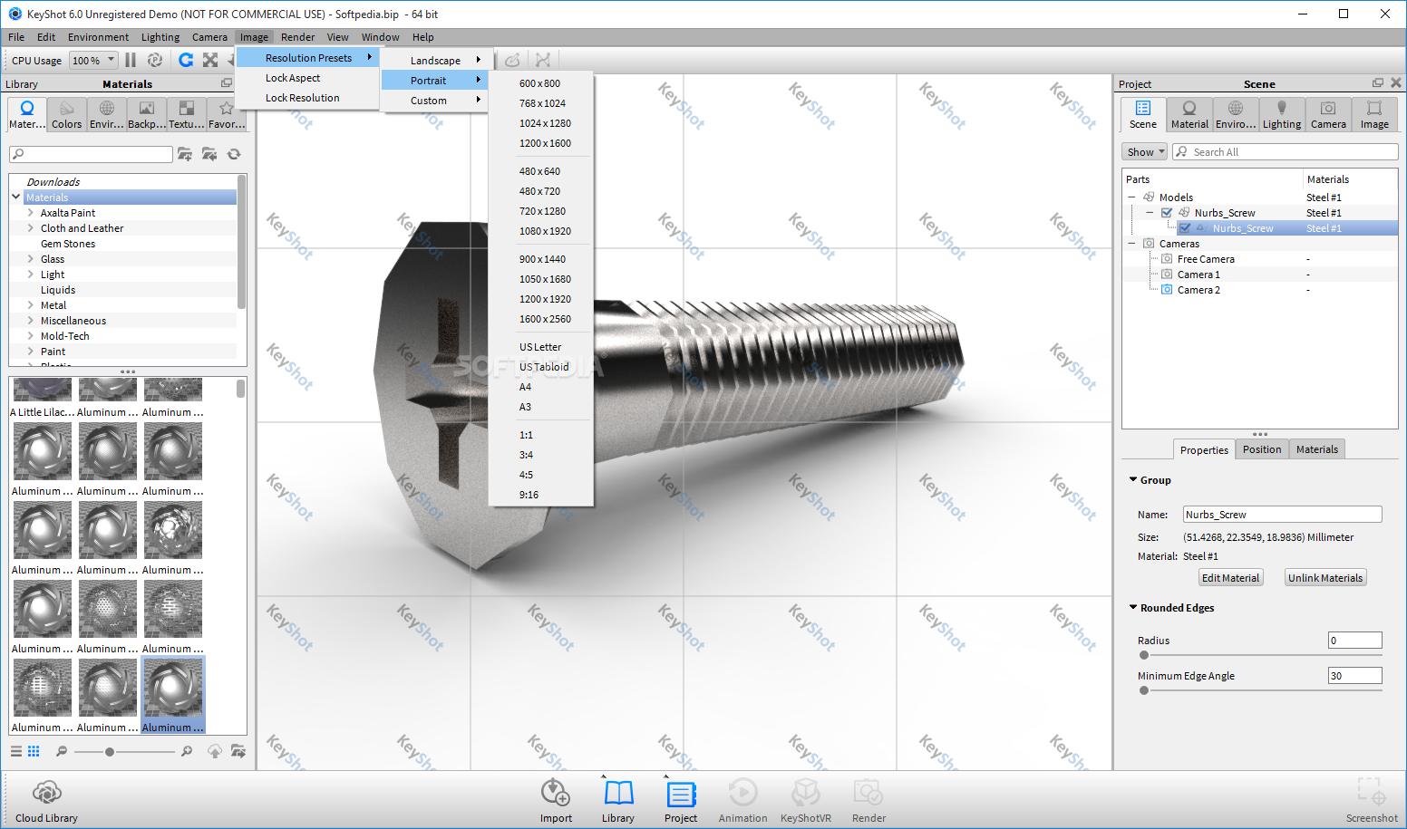Viewport: 1407px width, 829px height.
Task: Open the Landscape presets submenu
Action: [x=437, y=61]
